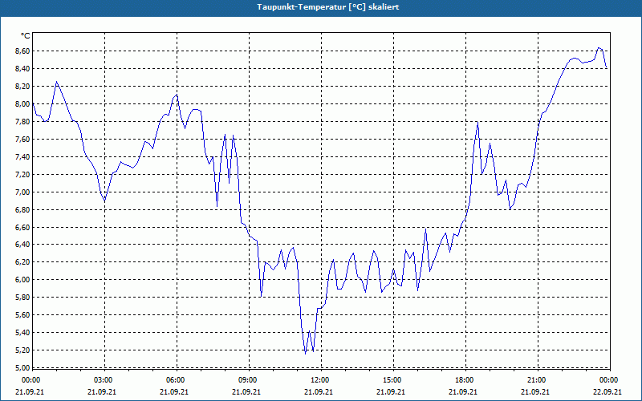Click the '21.09.21' date under 12:00
The image size is (642, 401).
[x=319, y=391]
